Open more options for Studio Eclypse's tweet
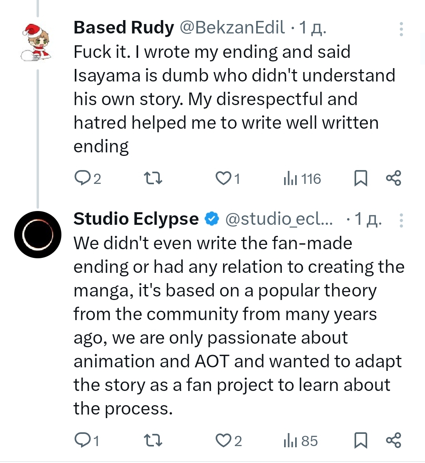The height and width of the screenshot is (463, 425). point(401,220)
